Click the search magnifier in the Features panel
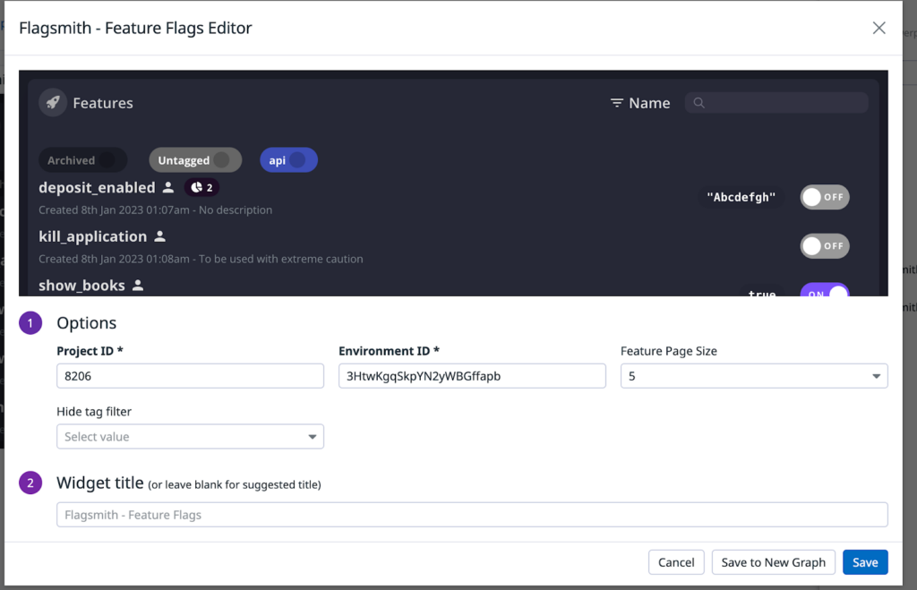Image resolution: width=917 pixels, height=590 pixels. pyautogui.click(x=698, y=102)
